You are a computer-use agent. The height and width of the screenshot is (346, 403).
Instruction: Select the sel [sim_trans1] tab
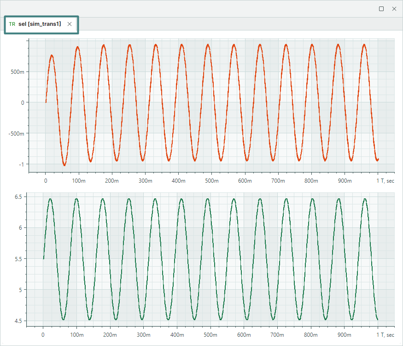(x=40, y=24)
